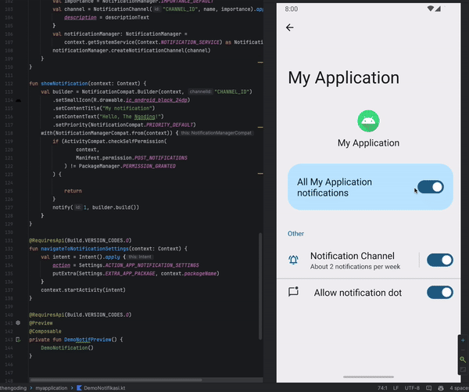Image resolution: width=469 pixels, height=392 pixels.
Task: Click the emulator magnifier zoom icon
Action: [x=463, y=359]
